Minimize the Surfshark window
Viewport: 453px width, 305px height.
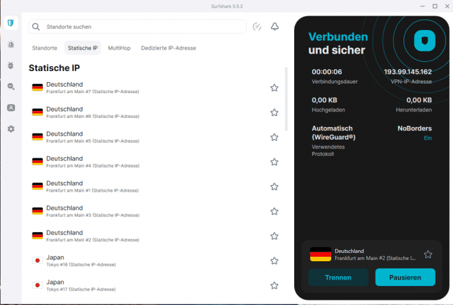(422, 6)
